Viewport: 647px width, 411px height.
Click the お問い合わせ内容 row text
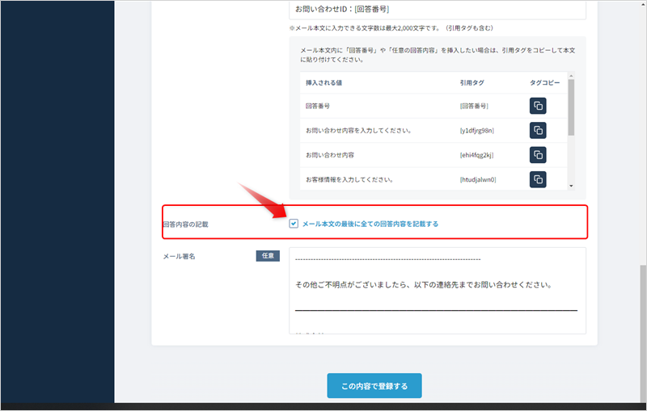pyautogui.click(x=330, y=155)
